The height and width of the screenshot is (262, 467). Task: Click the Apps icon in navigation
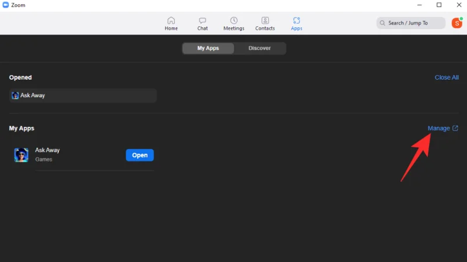click(x=297, y=20)
